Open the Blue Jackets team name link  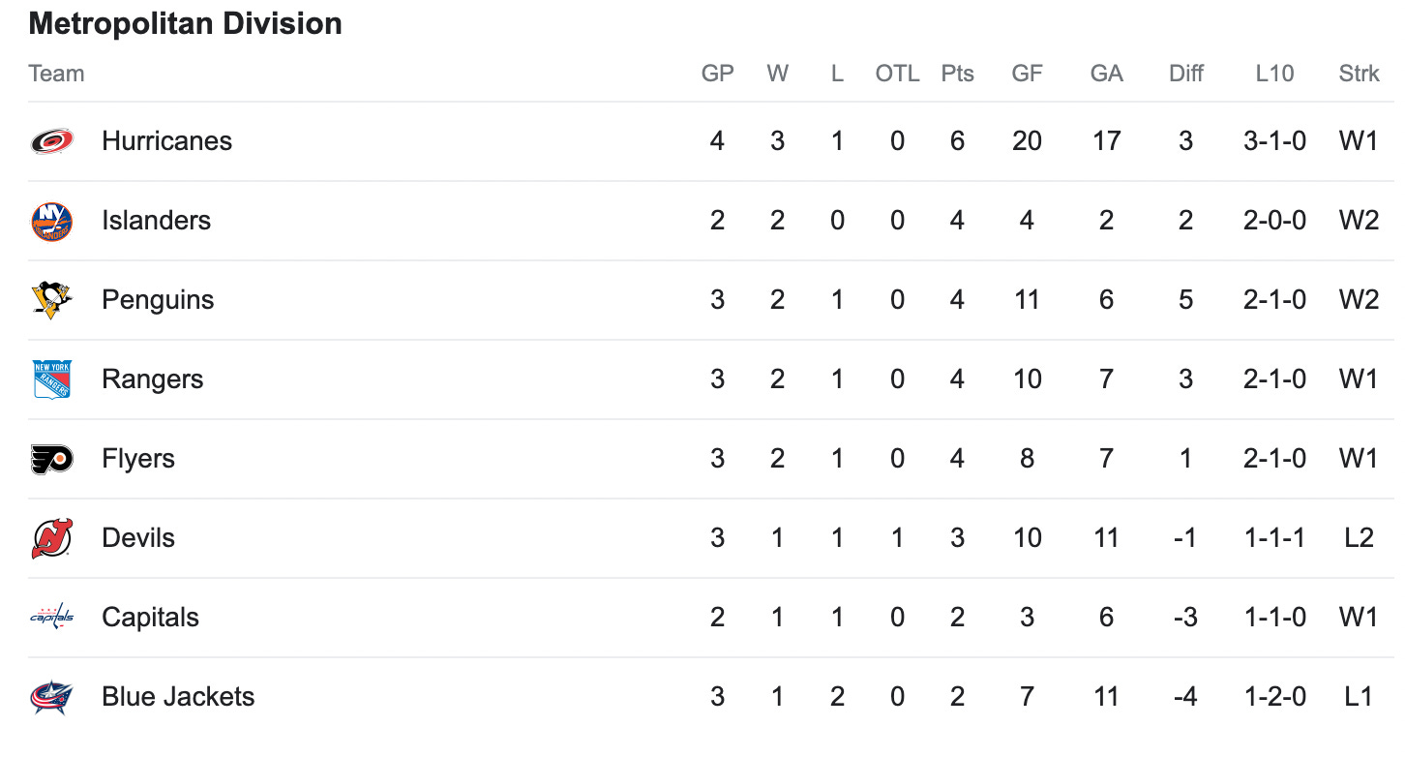(x=178, y=697)
